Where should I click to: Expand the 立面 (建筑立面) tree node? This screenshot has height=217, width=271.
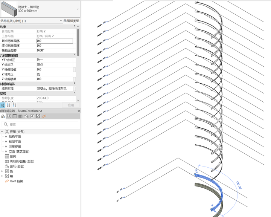[x=6, y=151]
